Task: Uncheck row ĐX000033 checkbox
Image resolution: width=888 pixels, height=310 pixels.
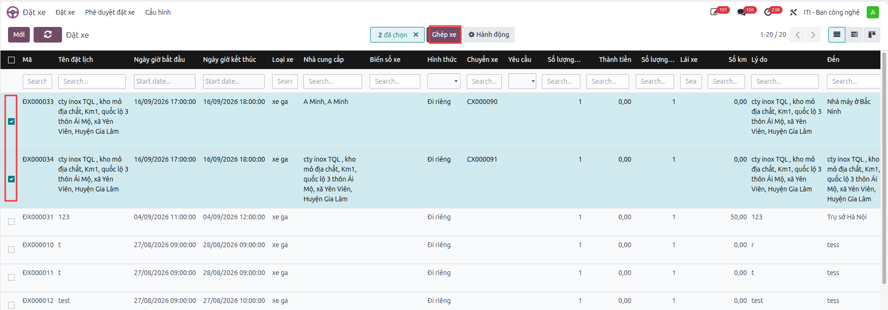Action: 11,121
